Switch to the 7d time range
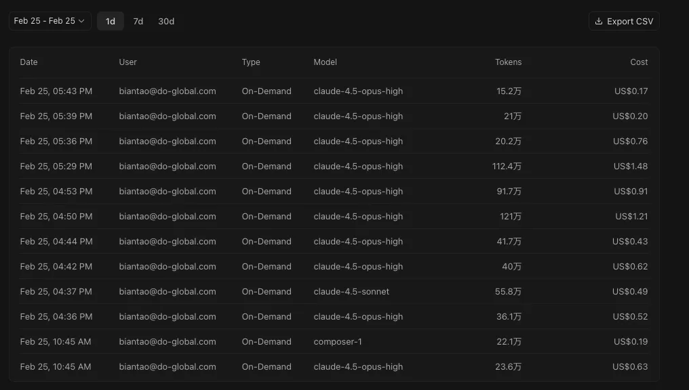The image size is (689, 390). point(138,21)
